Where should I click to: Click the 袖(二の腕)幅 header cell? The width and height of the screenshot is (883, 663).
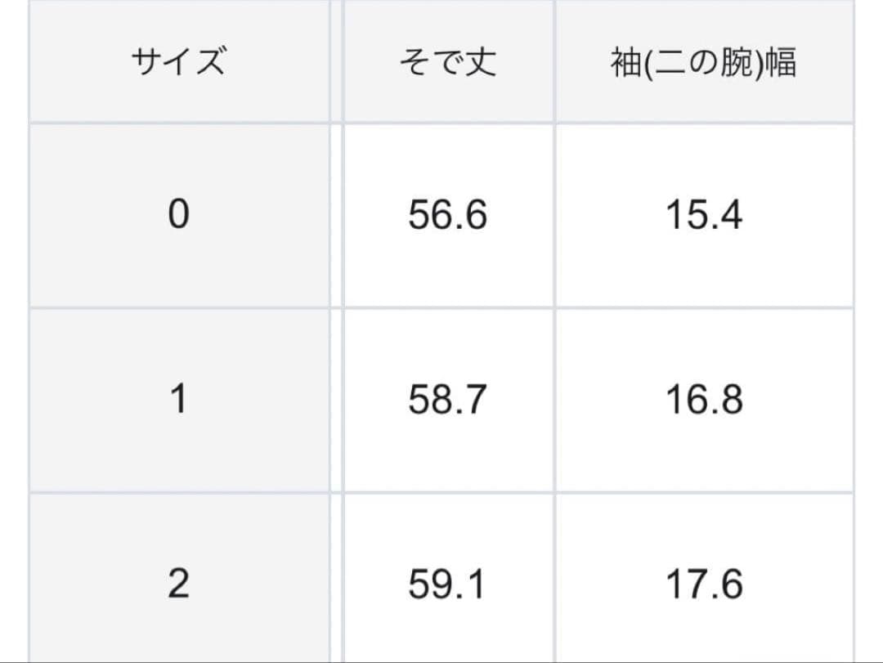(703, 62)
